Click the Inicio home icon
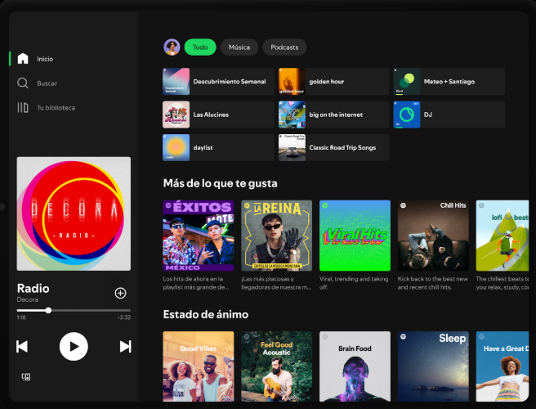 pos(23,59)
